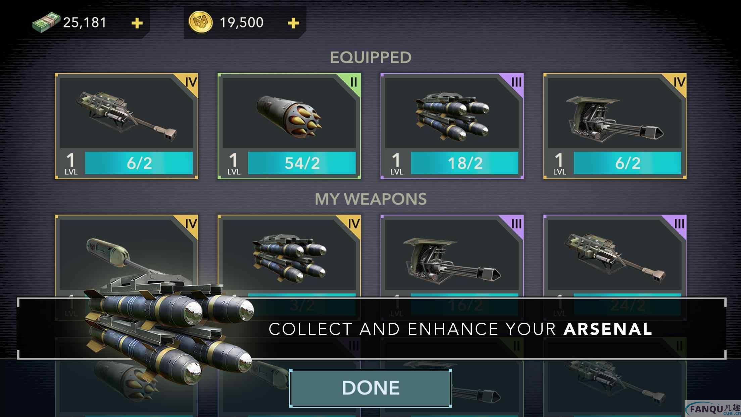Click the purple III badge on equipped missiles

point(516,82)
